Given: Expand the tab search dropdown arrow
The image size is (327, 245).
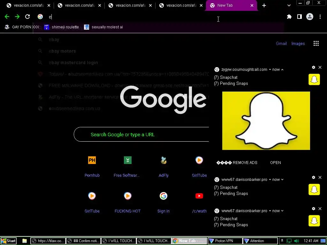Looking at the screenshot, I should (x=289, y=5).
